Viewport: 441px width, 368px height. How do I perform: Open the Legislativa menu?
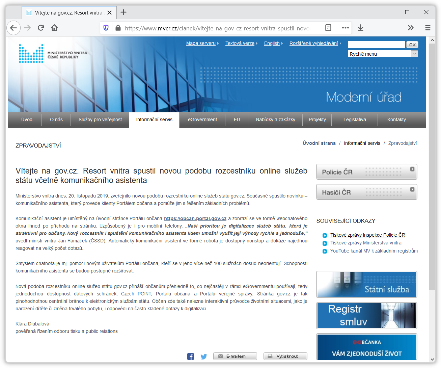coord(355,120)
